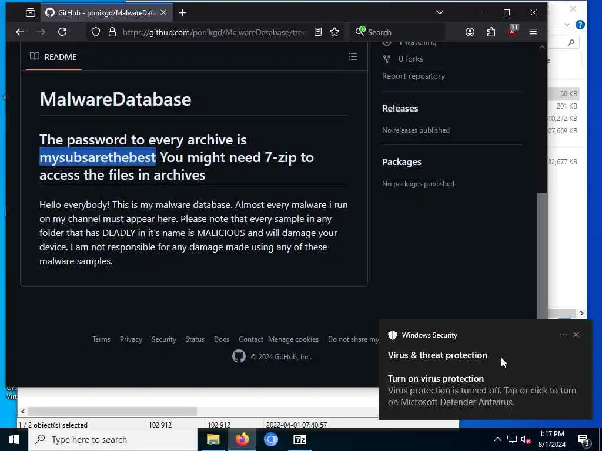Expand the system tray hidden icons chevron
Screen dimensions: 602x451
[497, 439]
